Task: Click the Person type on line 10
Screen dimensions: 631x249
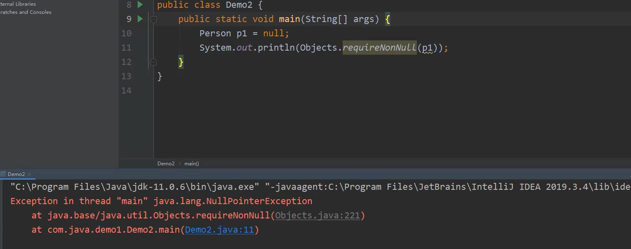Action: pos(215,33)
